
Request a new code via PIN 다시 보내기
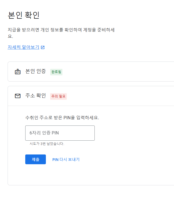coord(66,159)
